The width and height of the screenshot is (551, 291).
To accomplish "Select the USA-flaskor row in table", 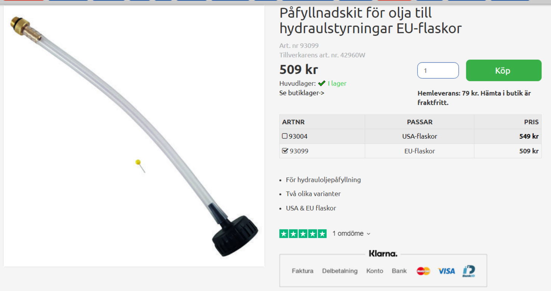I will point(410,136).
